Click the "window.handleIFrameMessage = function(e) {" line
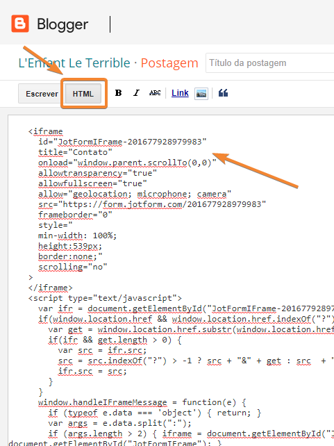 (x=142, y=402)
